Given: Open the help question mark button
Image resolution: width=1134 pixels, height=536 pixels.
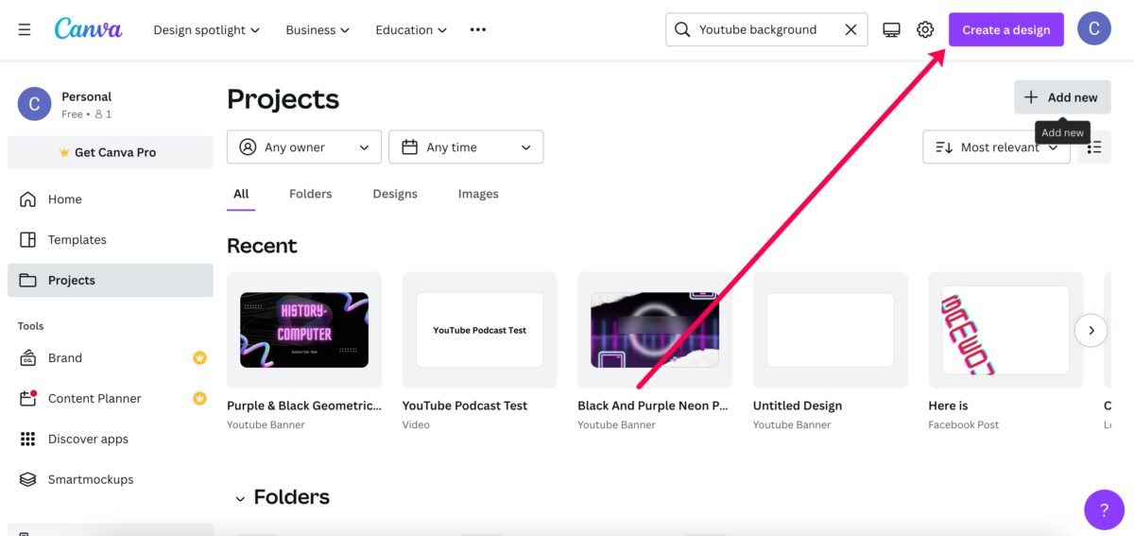Looking at the screenshot, I should (1104, 510).
